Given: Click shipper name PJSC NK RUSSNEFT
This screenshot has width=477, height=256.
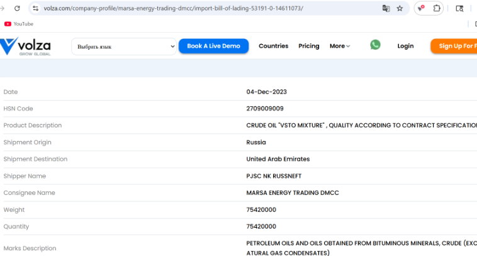Looking at the screenshot, I should [274, 176].
